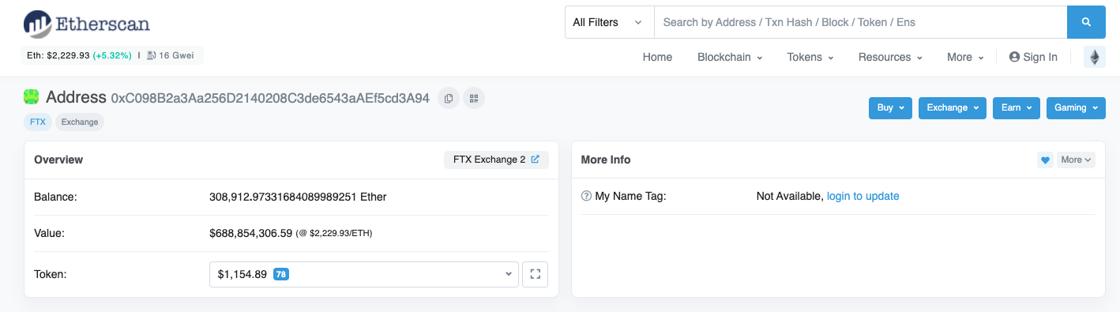Click the 78 token count badge

click(x=280, y=274)
